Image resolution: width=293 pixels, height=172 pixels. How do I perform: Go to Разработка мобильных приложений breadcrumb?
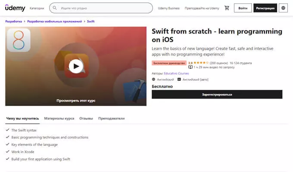pos(55,21)
